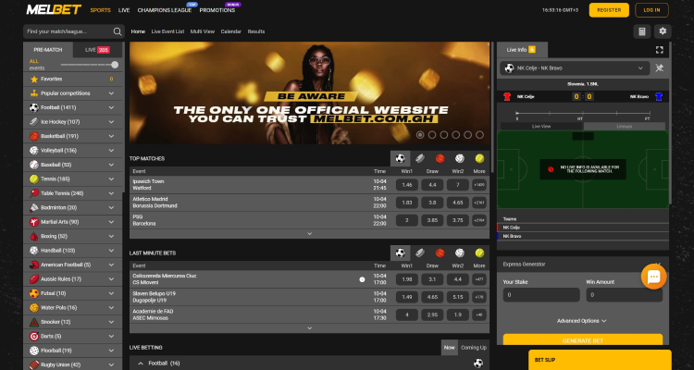
Task: Select basketball icon in Last Minute Bets
Action: click(x=440, y=253)
